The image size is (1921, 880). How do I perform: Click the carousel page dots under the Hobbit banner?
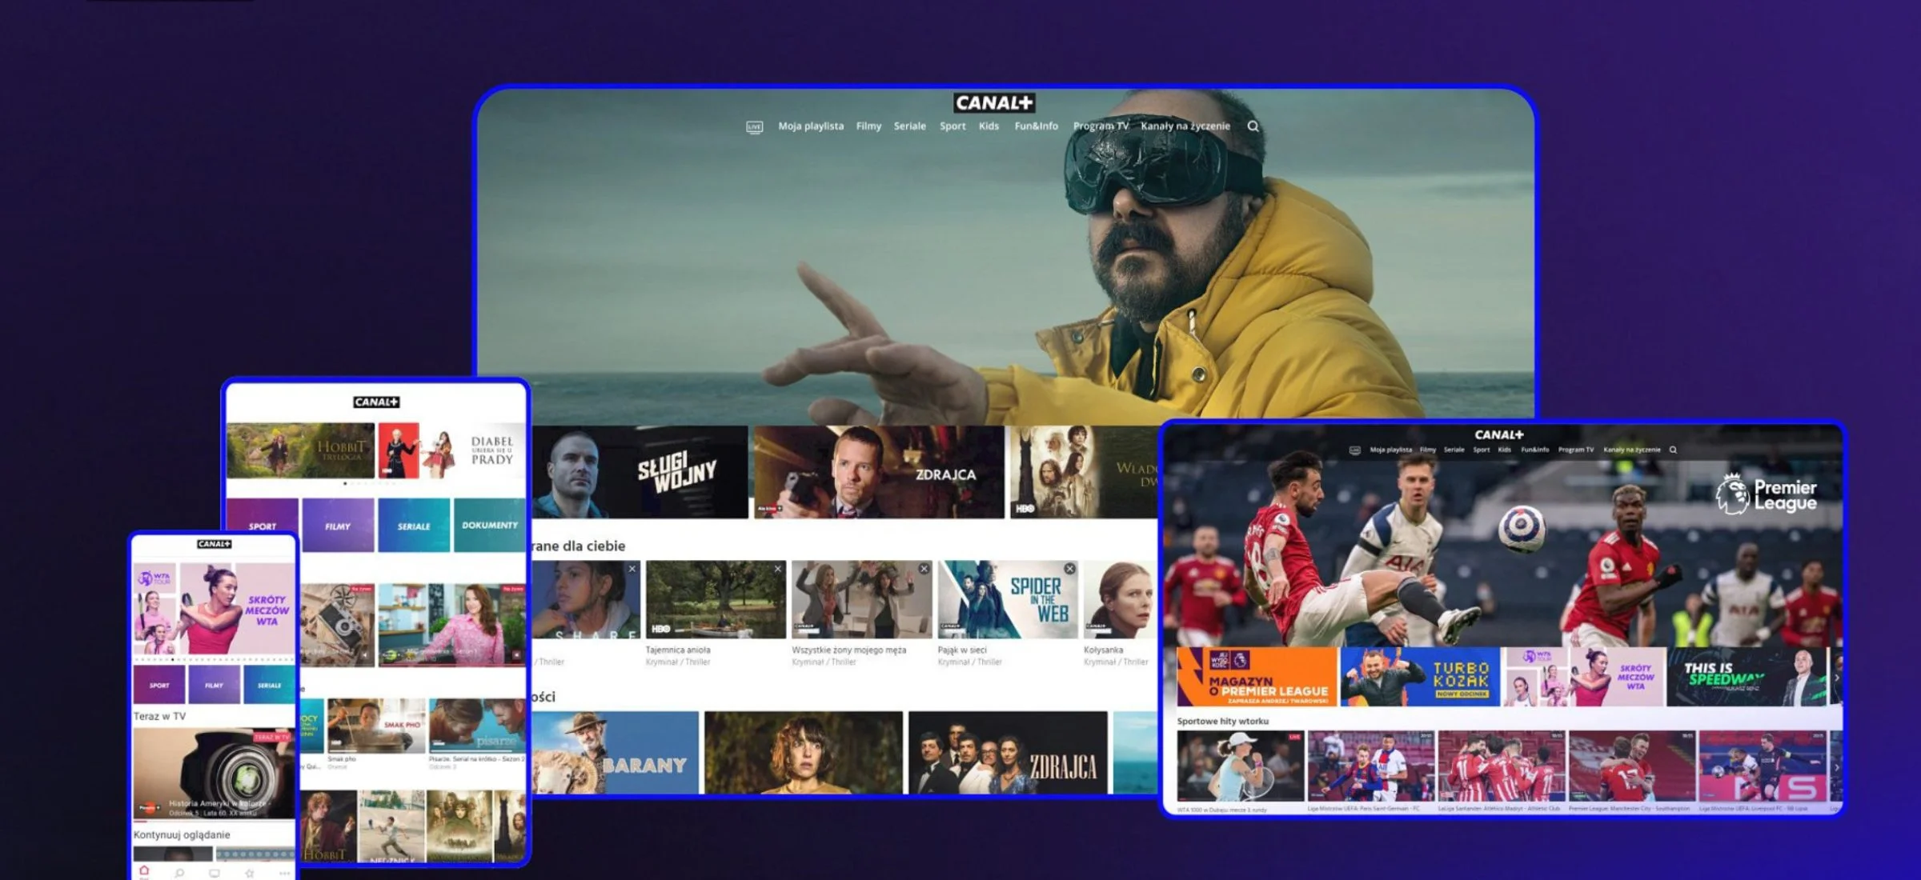point(370,484)
